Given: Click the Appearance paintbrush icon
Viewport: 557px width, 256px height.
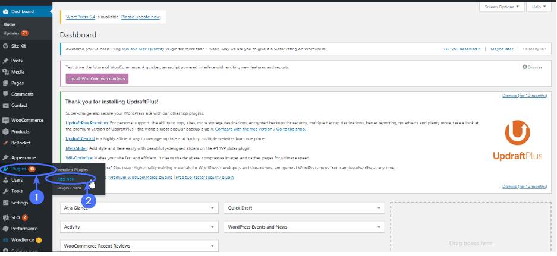Looking at the screenshot, I should 6,157.
